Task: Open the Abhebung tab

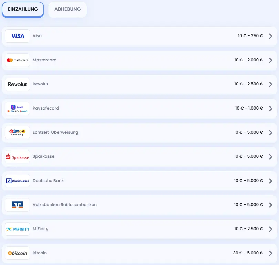Action: (68, 9)
